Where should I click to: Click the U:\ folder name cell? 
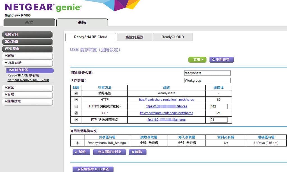pos(226,143)
